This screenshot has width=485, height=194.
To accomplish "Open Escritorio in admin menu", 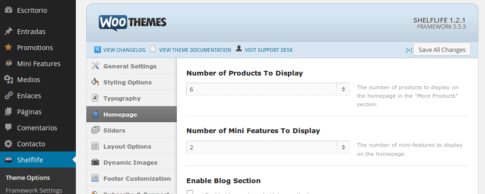I will (x=38, y=10).
